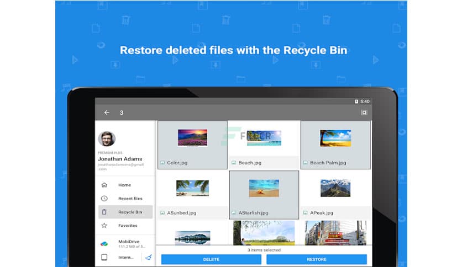Click the 3 items selected status text
Screen dimensions: 462x267
(264, 250)
